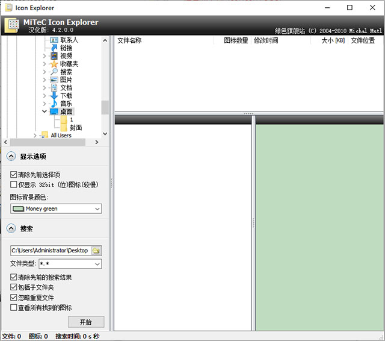This screenshot has height=341, width=385.
Task: Collapse the 桌面 tree node
Action: tap(44, 111)
